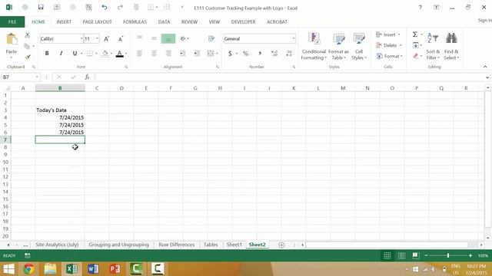Click the insert function fx icon

(87, 77)
